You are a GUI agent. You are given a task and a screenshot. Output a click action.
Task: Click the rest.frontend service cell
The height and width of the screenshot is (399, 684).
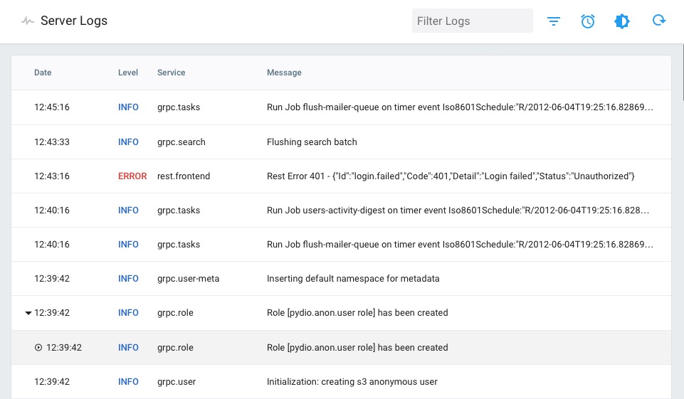point(184,176)
